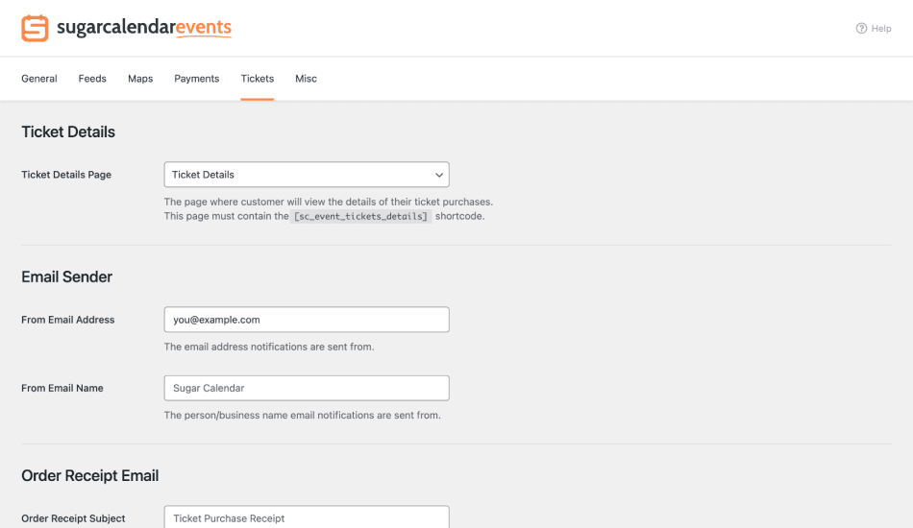Switch to the Misc tab

306,79
